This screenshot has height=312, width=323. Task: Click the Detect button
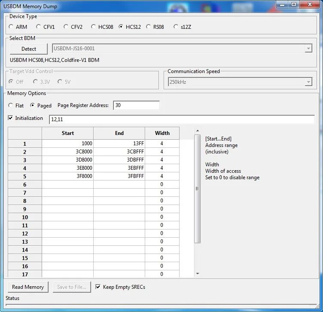pos(29,49)
